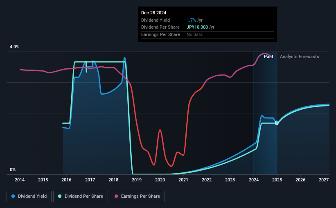Viewport: 336px width, 208px height.
Task: Click the JP¥10.000 dividend per share value
Action: [x=197, y=27]
